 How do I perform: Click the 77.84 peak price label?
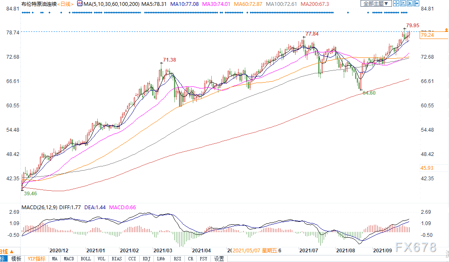click(312, 34)
